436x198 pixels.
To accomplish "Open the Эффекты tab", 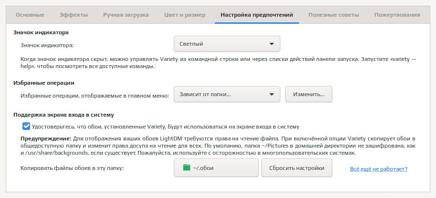I will click(74, 15).
